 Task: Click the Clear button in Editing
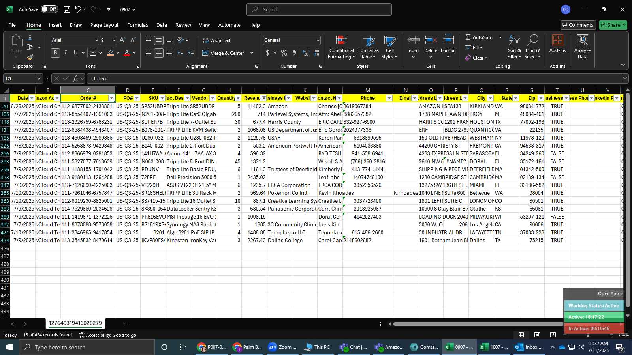tap(476, 58)
